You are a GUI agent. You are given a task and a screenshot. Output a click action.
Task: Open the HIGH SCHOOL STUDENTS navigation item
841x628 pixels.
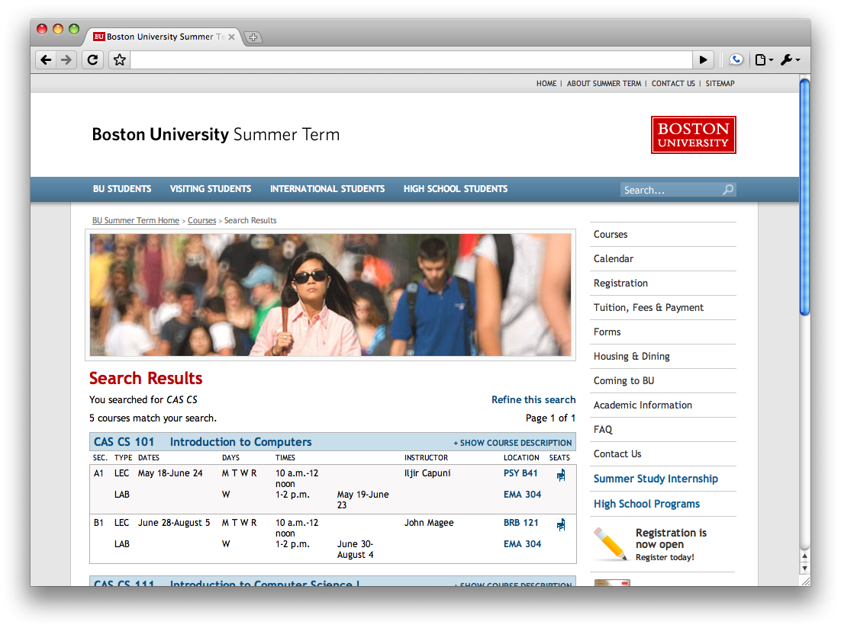click(456, 188)
